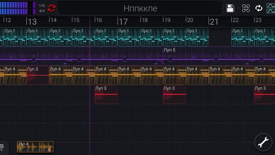The width and height of the screenshot is (275, 155).
Task: Jump to bar 20 on the timeline ruler
Action: [190, 20]
